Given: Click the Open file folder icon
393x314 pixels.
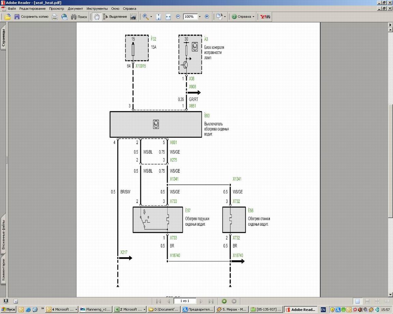Looking at the screenshot, I should [x=7, y=17].
